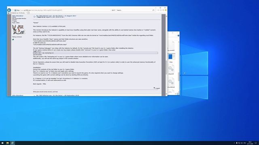
Task: Open the taskbar clock and date
Action: tap(250, 143)
